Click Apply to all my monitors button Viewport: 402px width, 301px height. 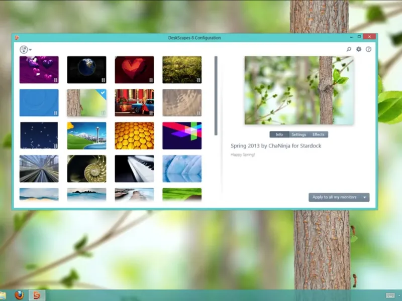(334, 197)
